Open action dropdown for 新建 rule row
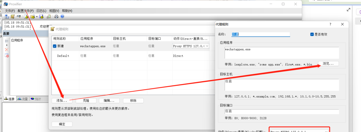Image resolution: width=361 pixels, height=132 pixels. pos(207,46)
